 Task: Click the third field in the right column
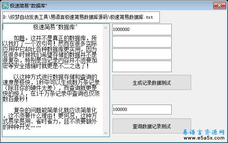click(x=142, y=54)
